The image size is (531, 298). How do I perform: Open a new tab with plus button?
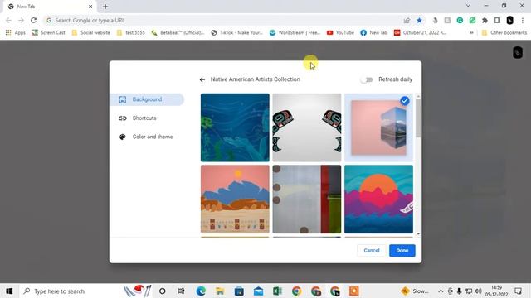click(x=105, y=7)
